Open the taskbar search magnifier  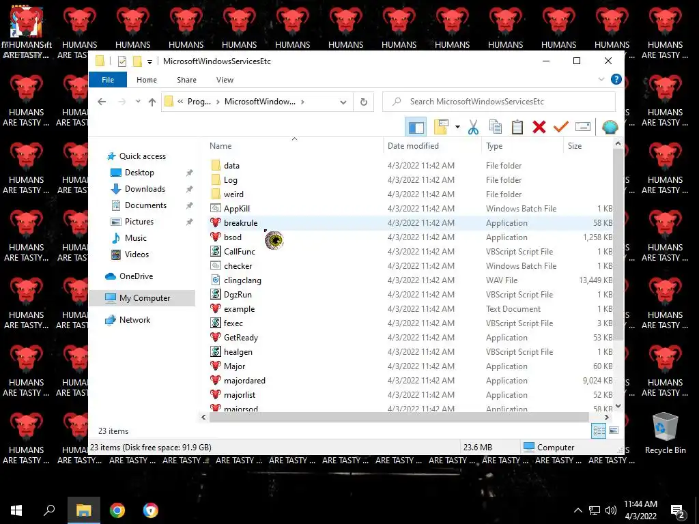coord(49,510)
